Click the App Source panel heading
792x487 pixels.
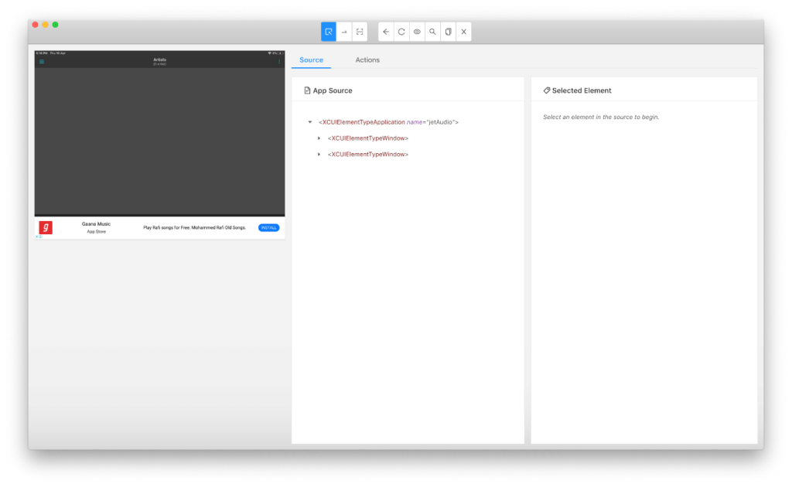[x=328, y=90]
